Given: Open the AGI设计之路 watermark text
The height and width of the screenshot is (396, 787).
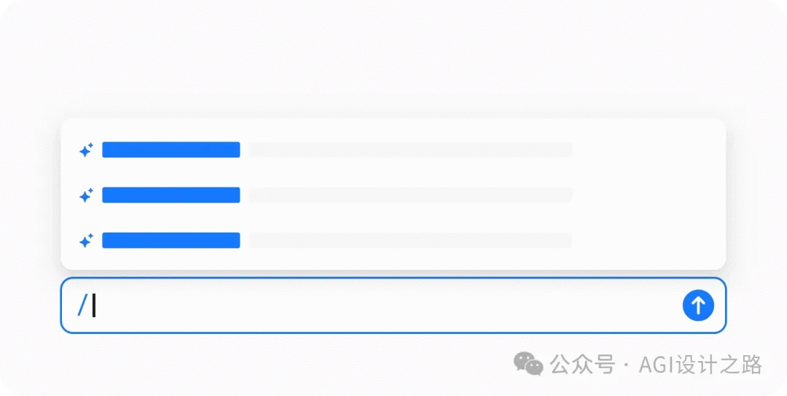Looking at the screenshot, I should click(x=700, y=365).
